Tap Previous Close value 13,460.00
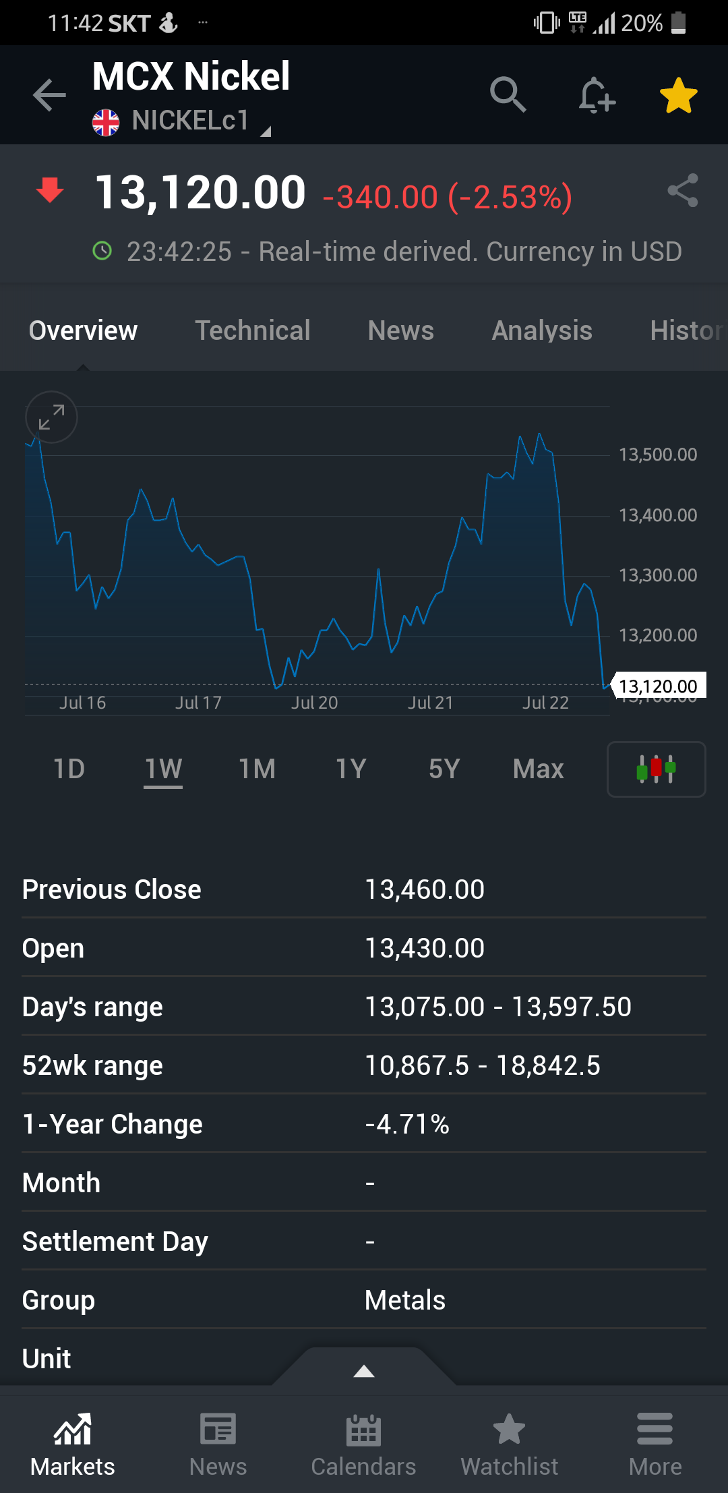This screenshot has height=1493, width=728. [x=425, y=889]
